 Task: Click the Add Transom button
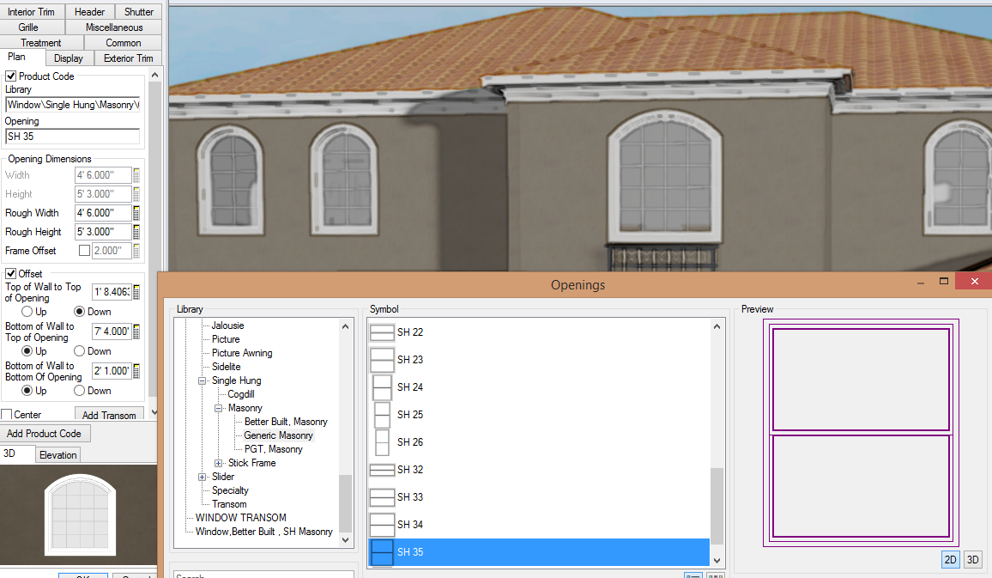click(109, 414)
